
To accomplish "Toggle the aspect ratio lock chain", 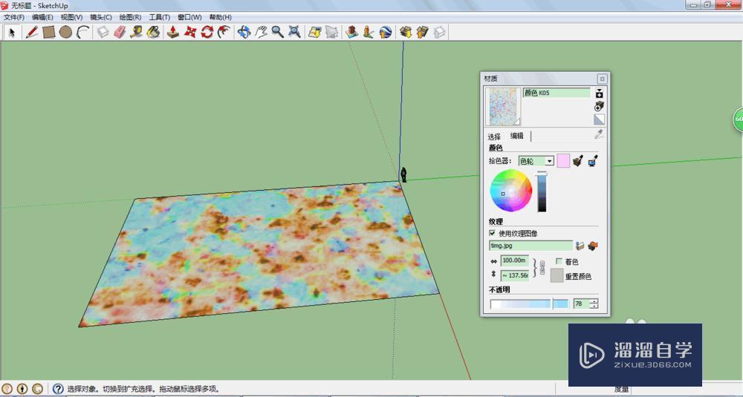I will click(542, 268).
